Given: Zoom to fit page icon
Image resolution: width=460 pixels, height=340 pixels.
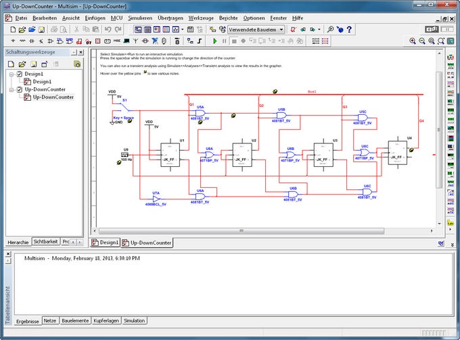Looking at the screenshot, I should click(440, 41).
